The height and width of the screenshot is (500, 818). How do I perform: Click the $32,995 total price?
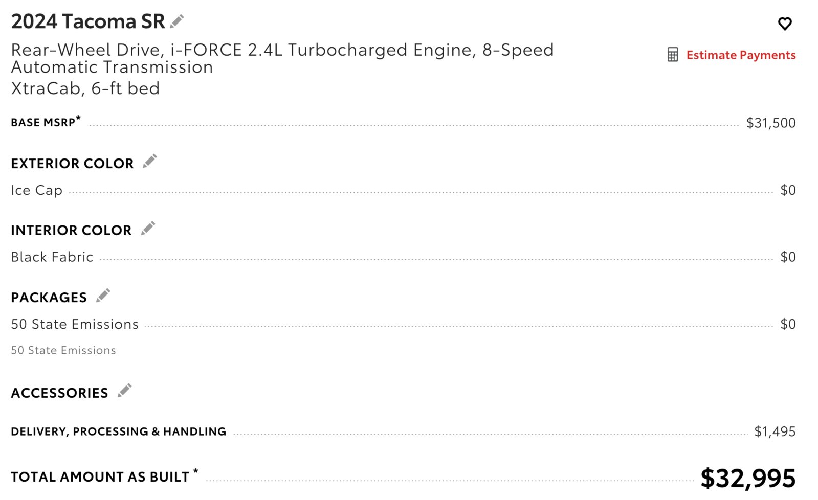pos(748,479)
